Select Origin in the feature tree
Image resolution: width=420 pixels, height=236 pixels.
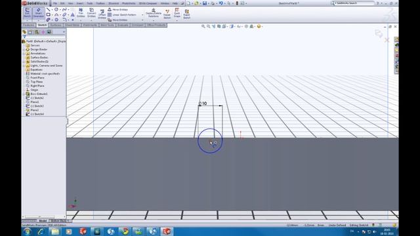(x=34, y=90)
